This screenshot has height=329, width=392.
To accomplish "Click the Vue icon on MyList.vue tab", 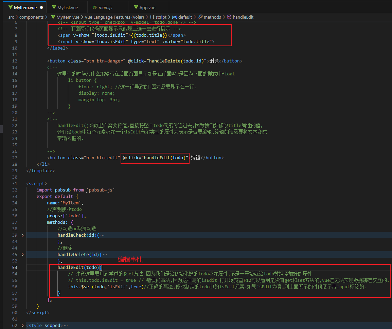I will coord(54,7).
